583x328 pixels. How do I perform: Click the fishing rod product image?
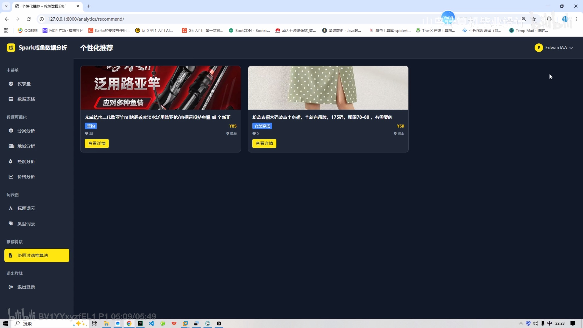coord(160,88)
